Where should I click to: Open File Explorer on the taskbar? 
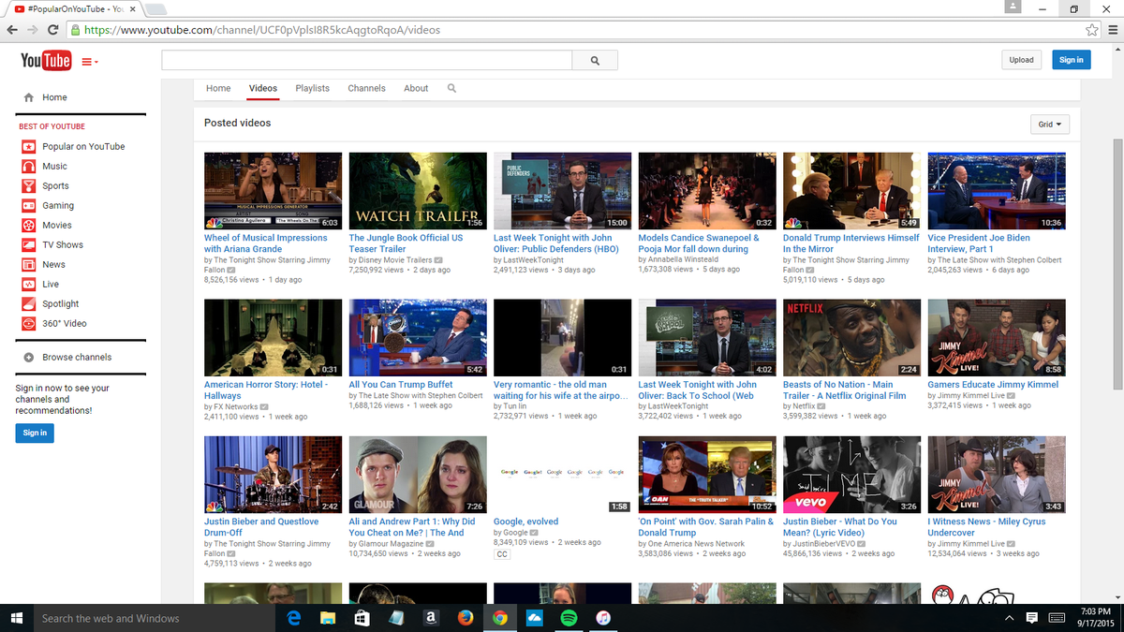click(x=328, y=618)
